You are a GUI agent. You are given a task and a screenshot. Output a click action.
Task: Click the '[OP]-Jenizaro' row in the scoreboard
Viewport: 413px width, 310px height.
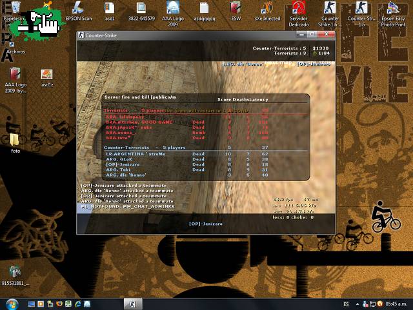coord(187,164)
